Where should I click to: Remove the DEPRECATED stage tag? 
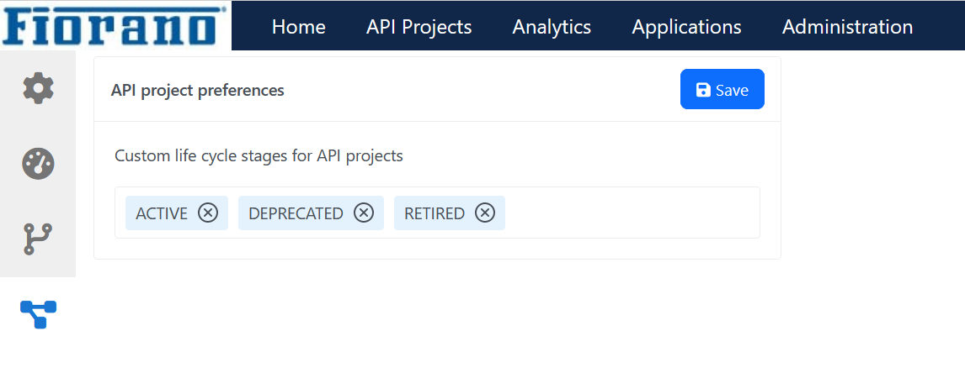coord(364,213)
